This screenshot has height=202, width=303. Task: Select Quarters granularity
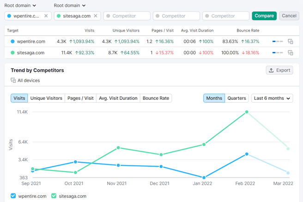pyautogui.click(x=236, y=98)
